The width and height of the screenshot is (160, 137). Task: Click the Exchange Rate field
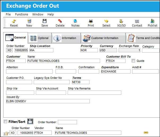(129, 50)
